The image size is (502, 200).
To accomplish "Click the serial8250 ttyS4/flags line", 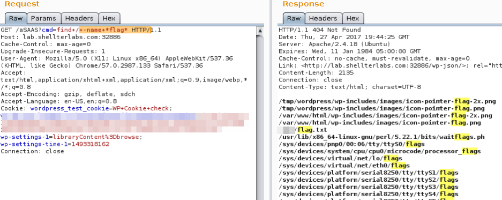I will click(369, 194).
